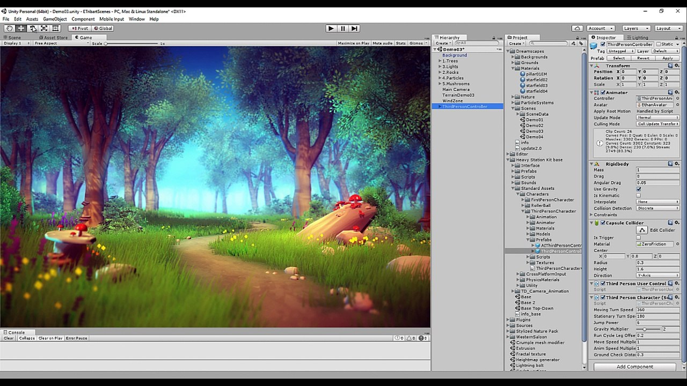Viewport: 687px width, 386px height.
Task: Switch to the Asset Store tab
Action: (x=53, y=38)
